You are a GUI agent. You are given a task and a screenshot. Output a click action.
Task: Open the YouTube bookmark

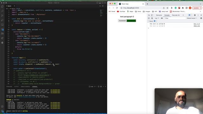(121, 11)
